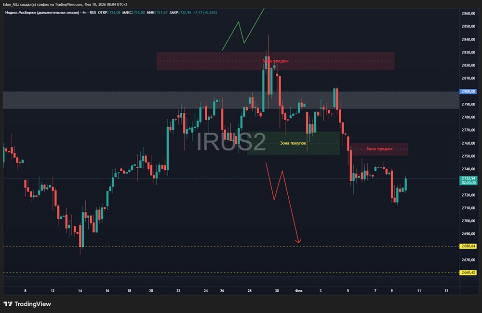This screenshot has height=313, width=482.
Task: Click date label 28 on the time axis
Action: (x=249, y=290)
